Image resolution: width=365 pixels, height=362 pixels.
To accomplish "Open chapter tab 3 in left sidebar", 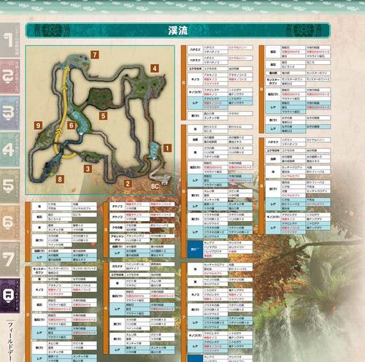I will click(x=9, y=113).
